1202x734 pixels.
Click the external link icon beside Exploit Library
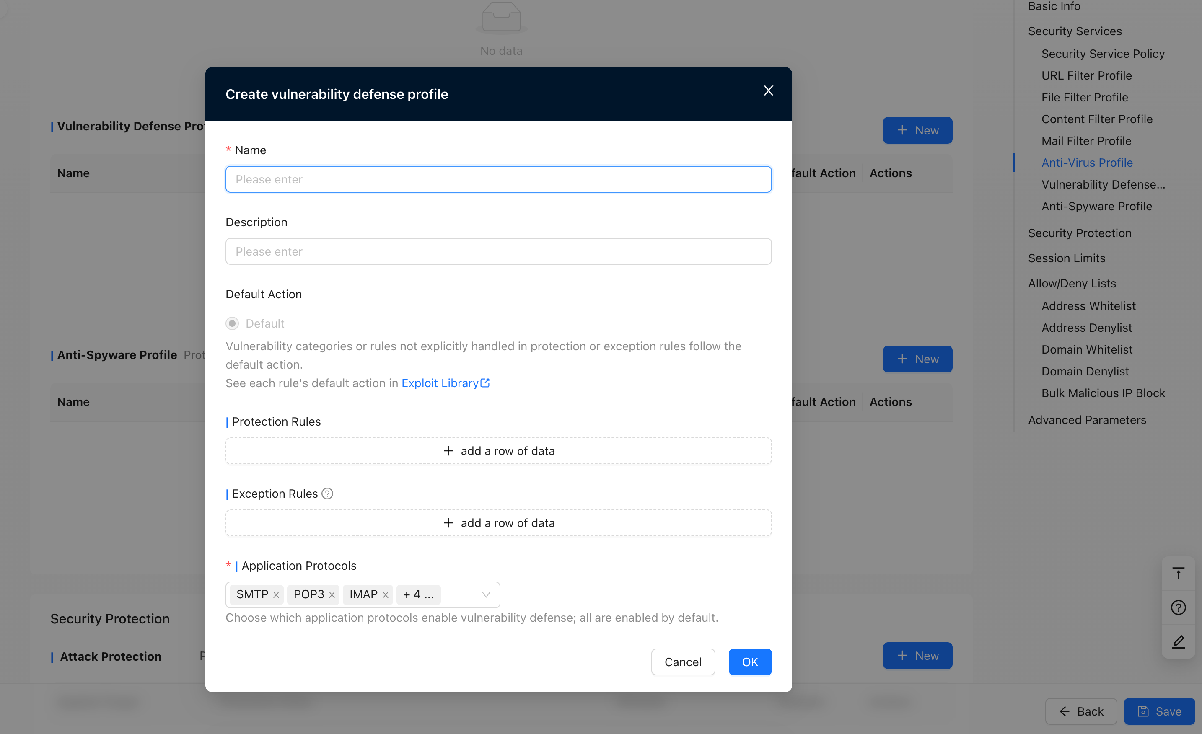tap(485, 383)
